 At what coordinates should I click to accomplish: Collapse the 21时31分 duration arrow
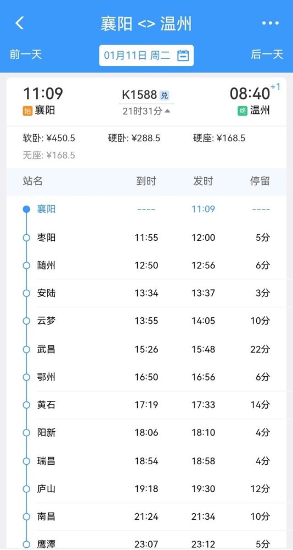coord(168,111)
